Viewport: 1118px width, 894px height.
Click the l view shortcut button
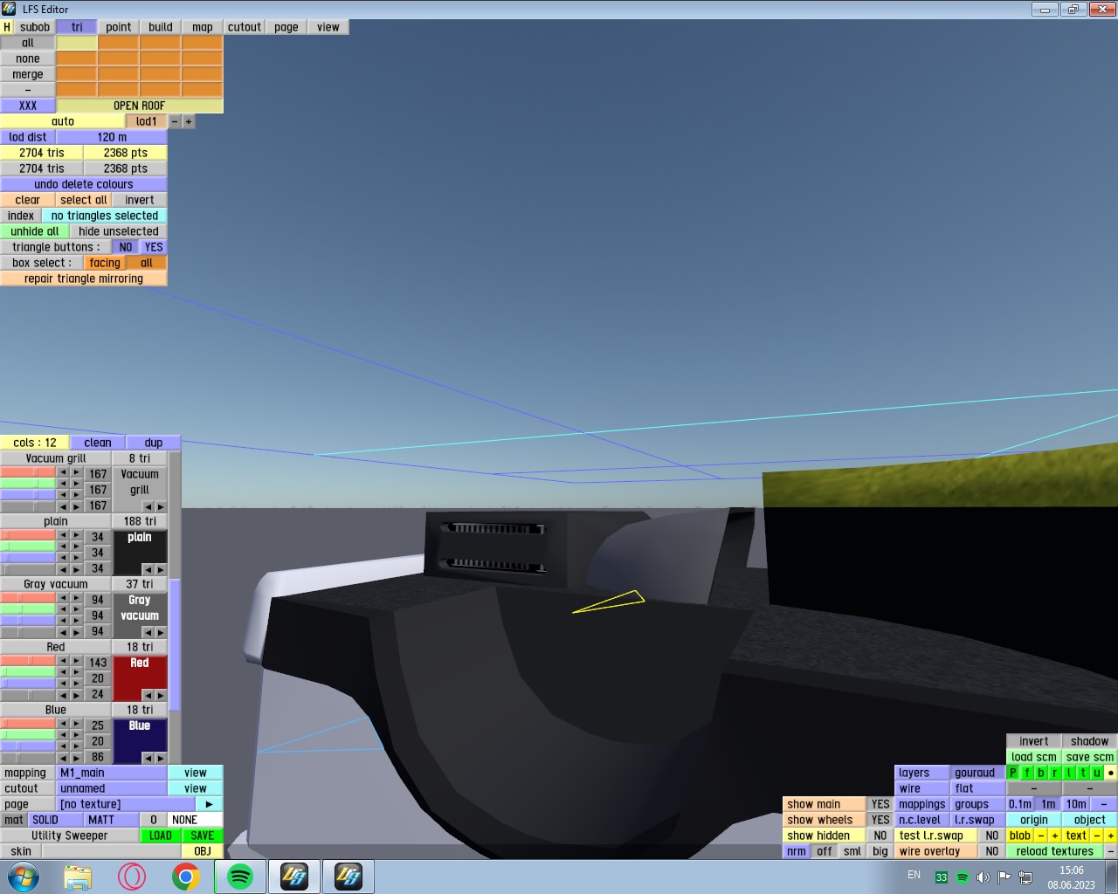point(1069,773)
